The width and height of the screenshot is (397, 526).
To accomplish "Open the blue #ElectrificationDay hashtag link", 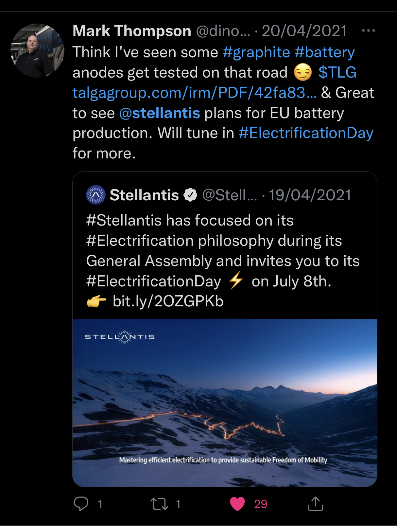I will [306, 133].
